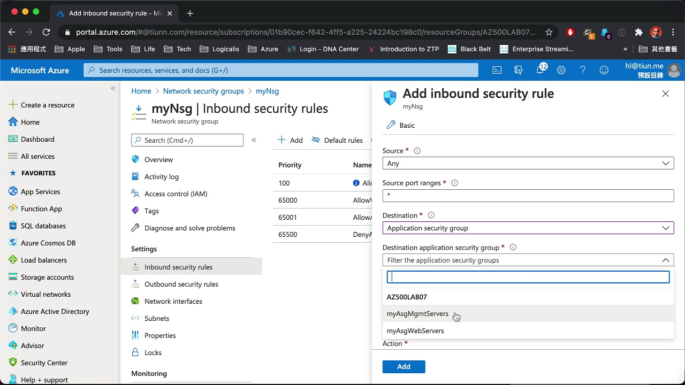685x385 pixels.
Task: Open the Cloud Shell icon in the header
Action: 497,70
